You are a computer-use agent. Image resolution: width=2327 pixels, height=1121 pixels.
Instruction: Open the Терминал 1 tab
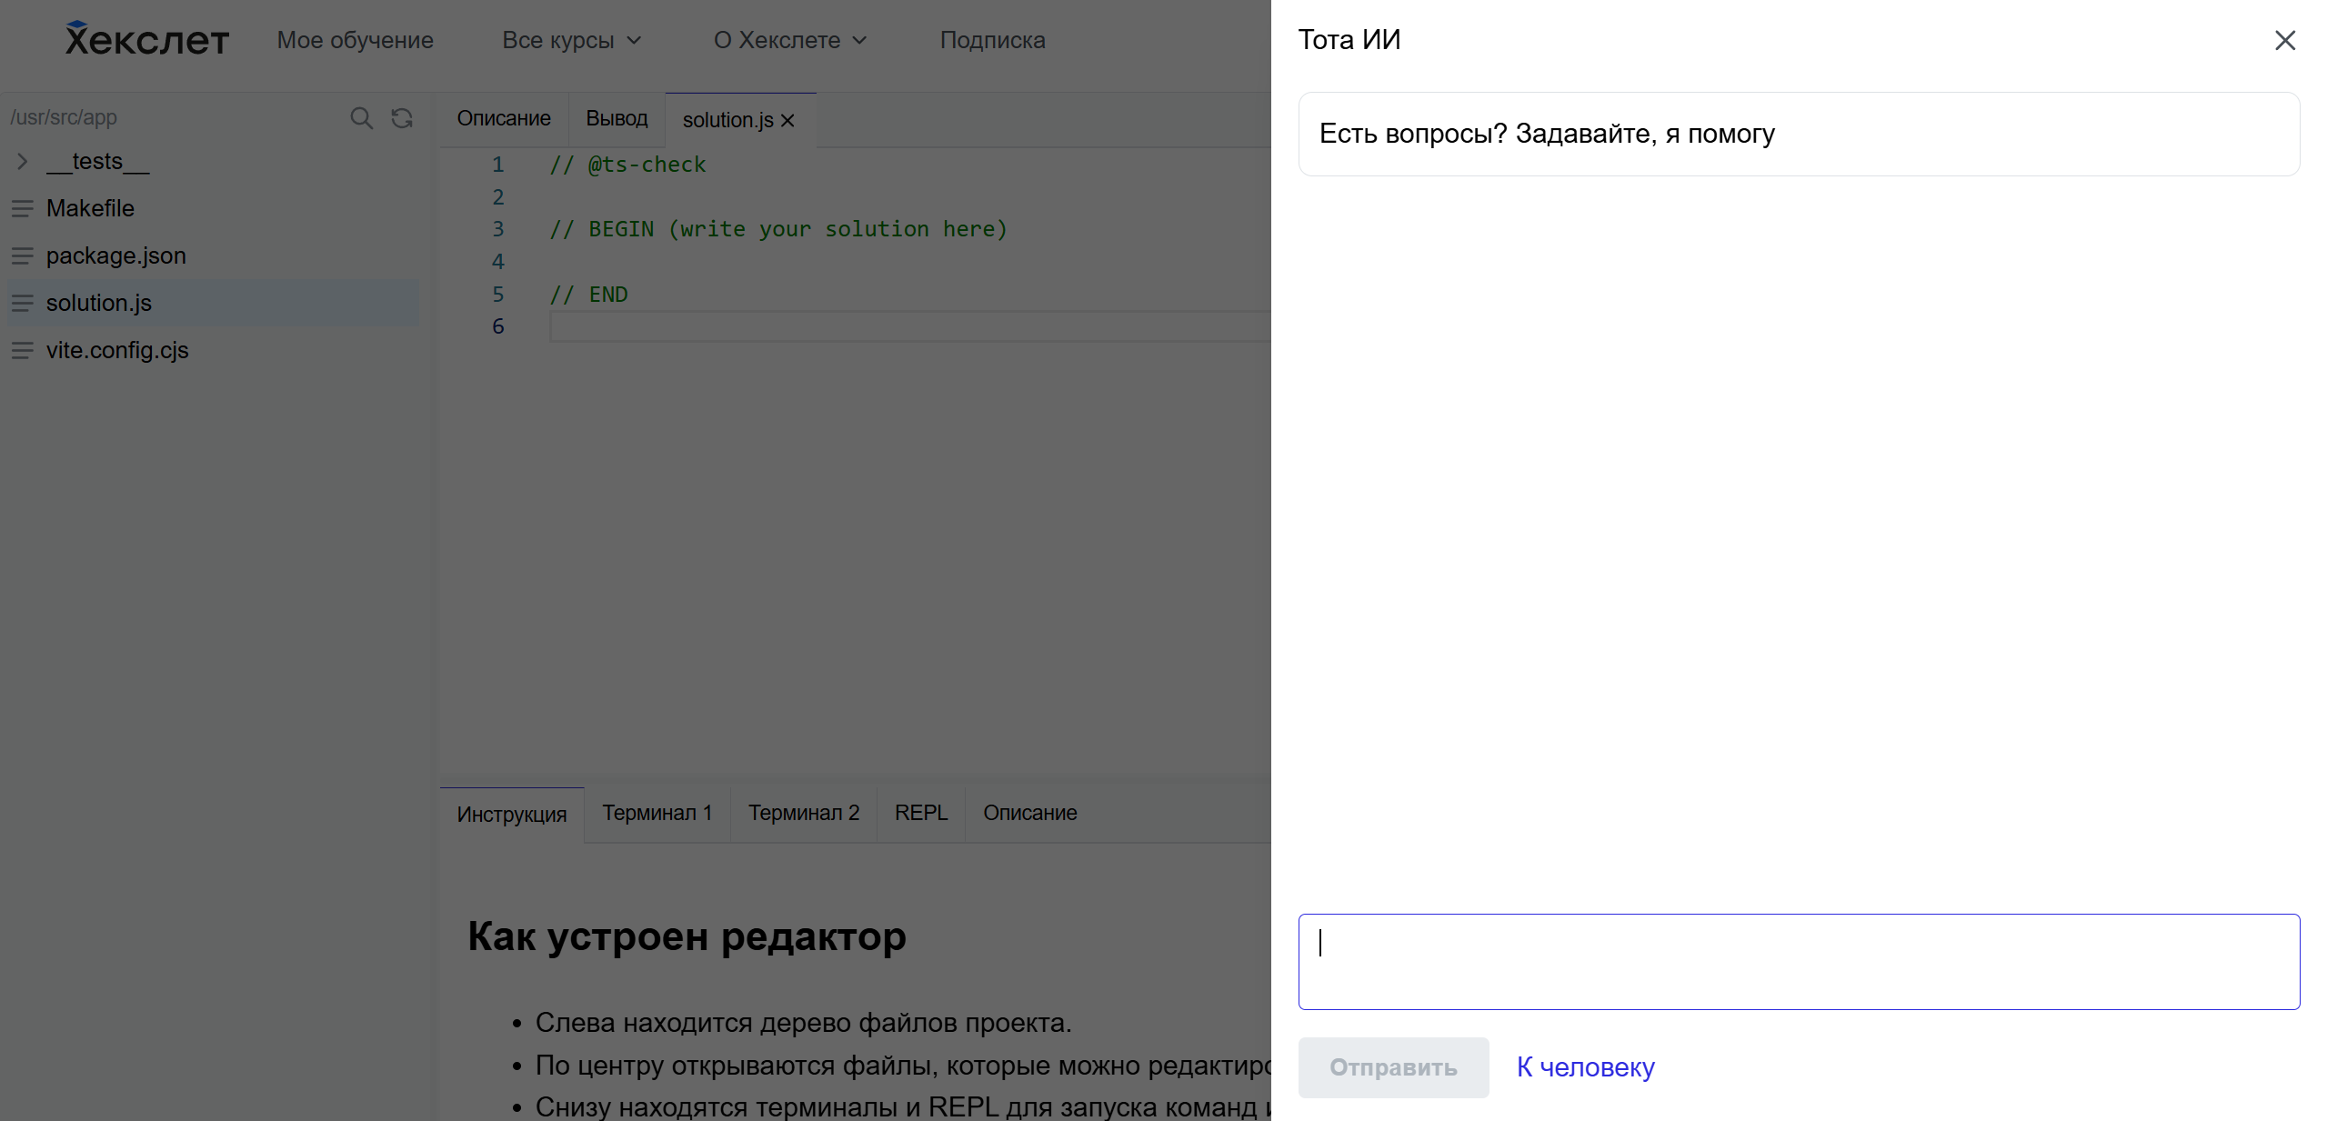coord(657,813)
